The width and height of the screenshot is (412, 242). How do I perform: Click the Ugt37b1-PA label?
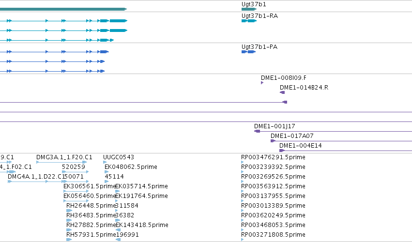coord(259,47)
